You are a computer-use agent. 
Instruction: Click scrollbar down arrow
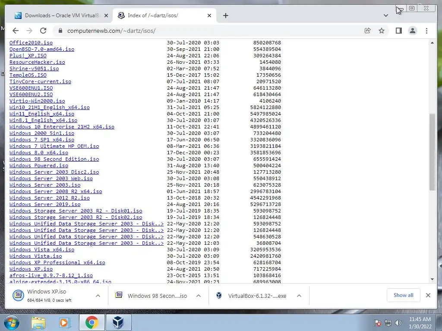(432, 279)
